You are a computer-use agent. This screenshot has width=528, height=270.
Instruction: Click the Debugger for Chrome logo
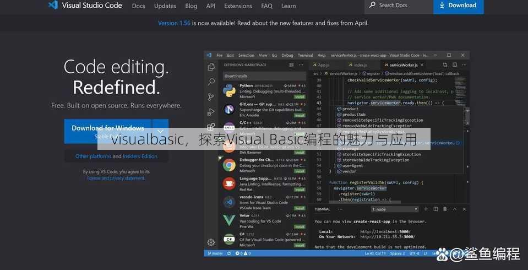[229, 165]
